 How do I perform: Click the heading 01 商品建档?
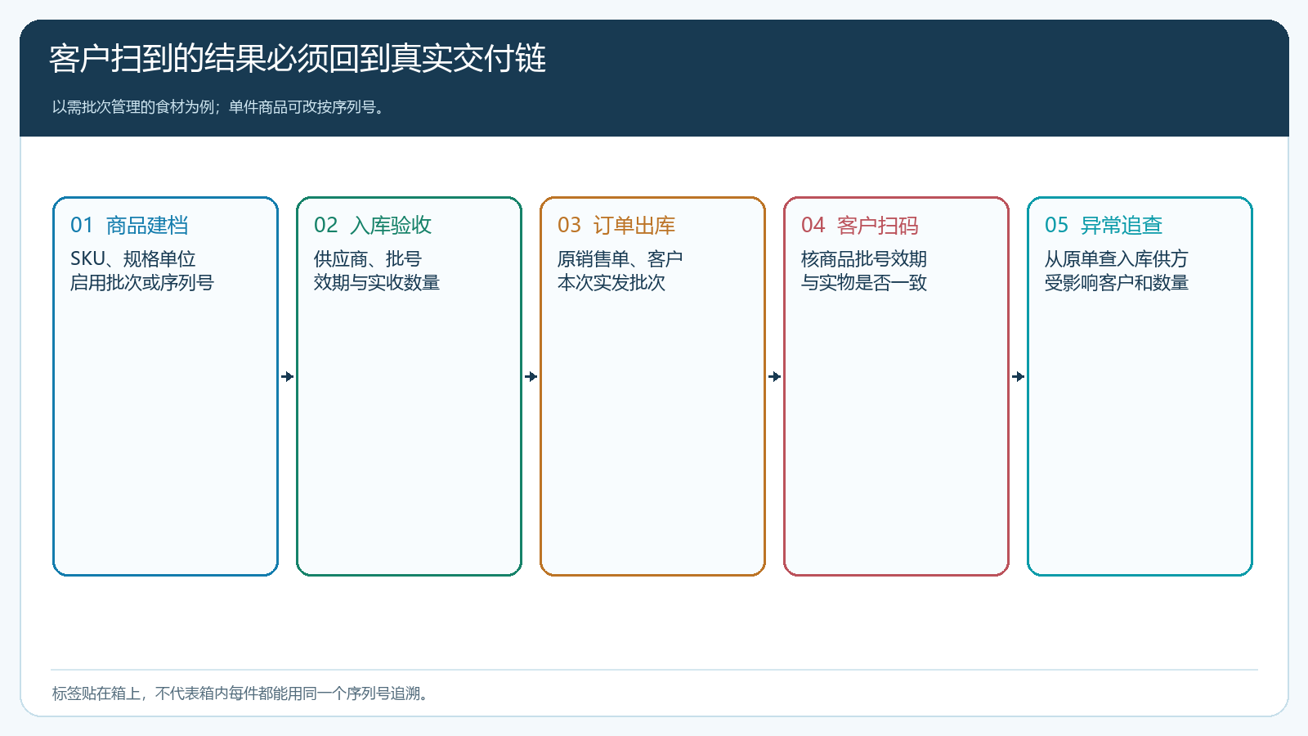[129, 225]
